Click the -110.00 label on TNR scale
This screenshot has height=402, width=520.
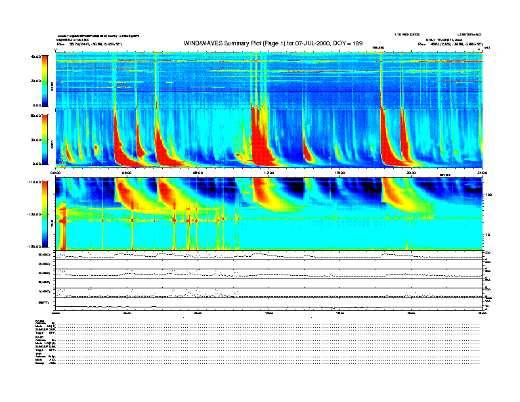(x=34, y=182)
